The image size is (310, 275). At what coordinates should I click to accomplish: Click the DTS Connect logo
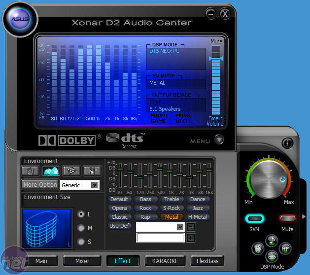pyautogui.click(x=125, y=140)
